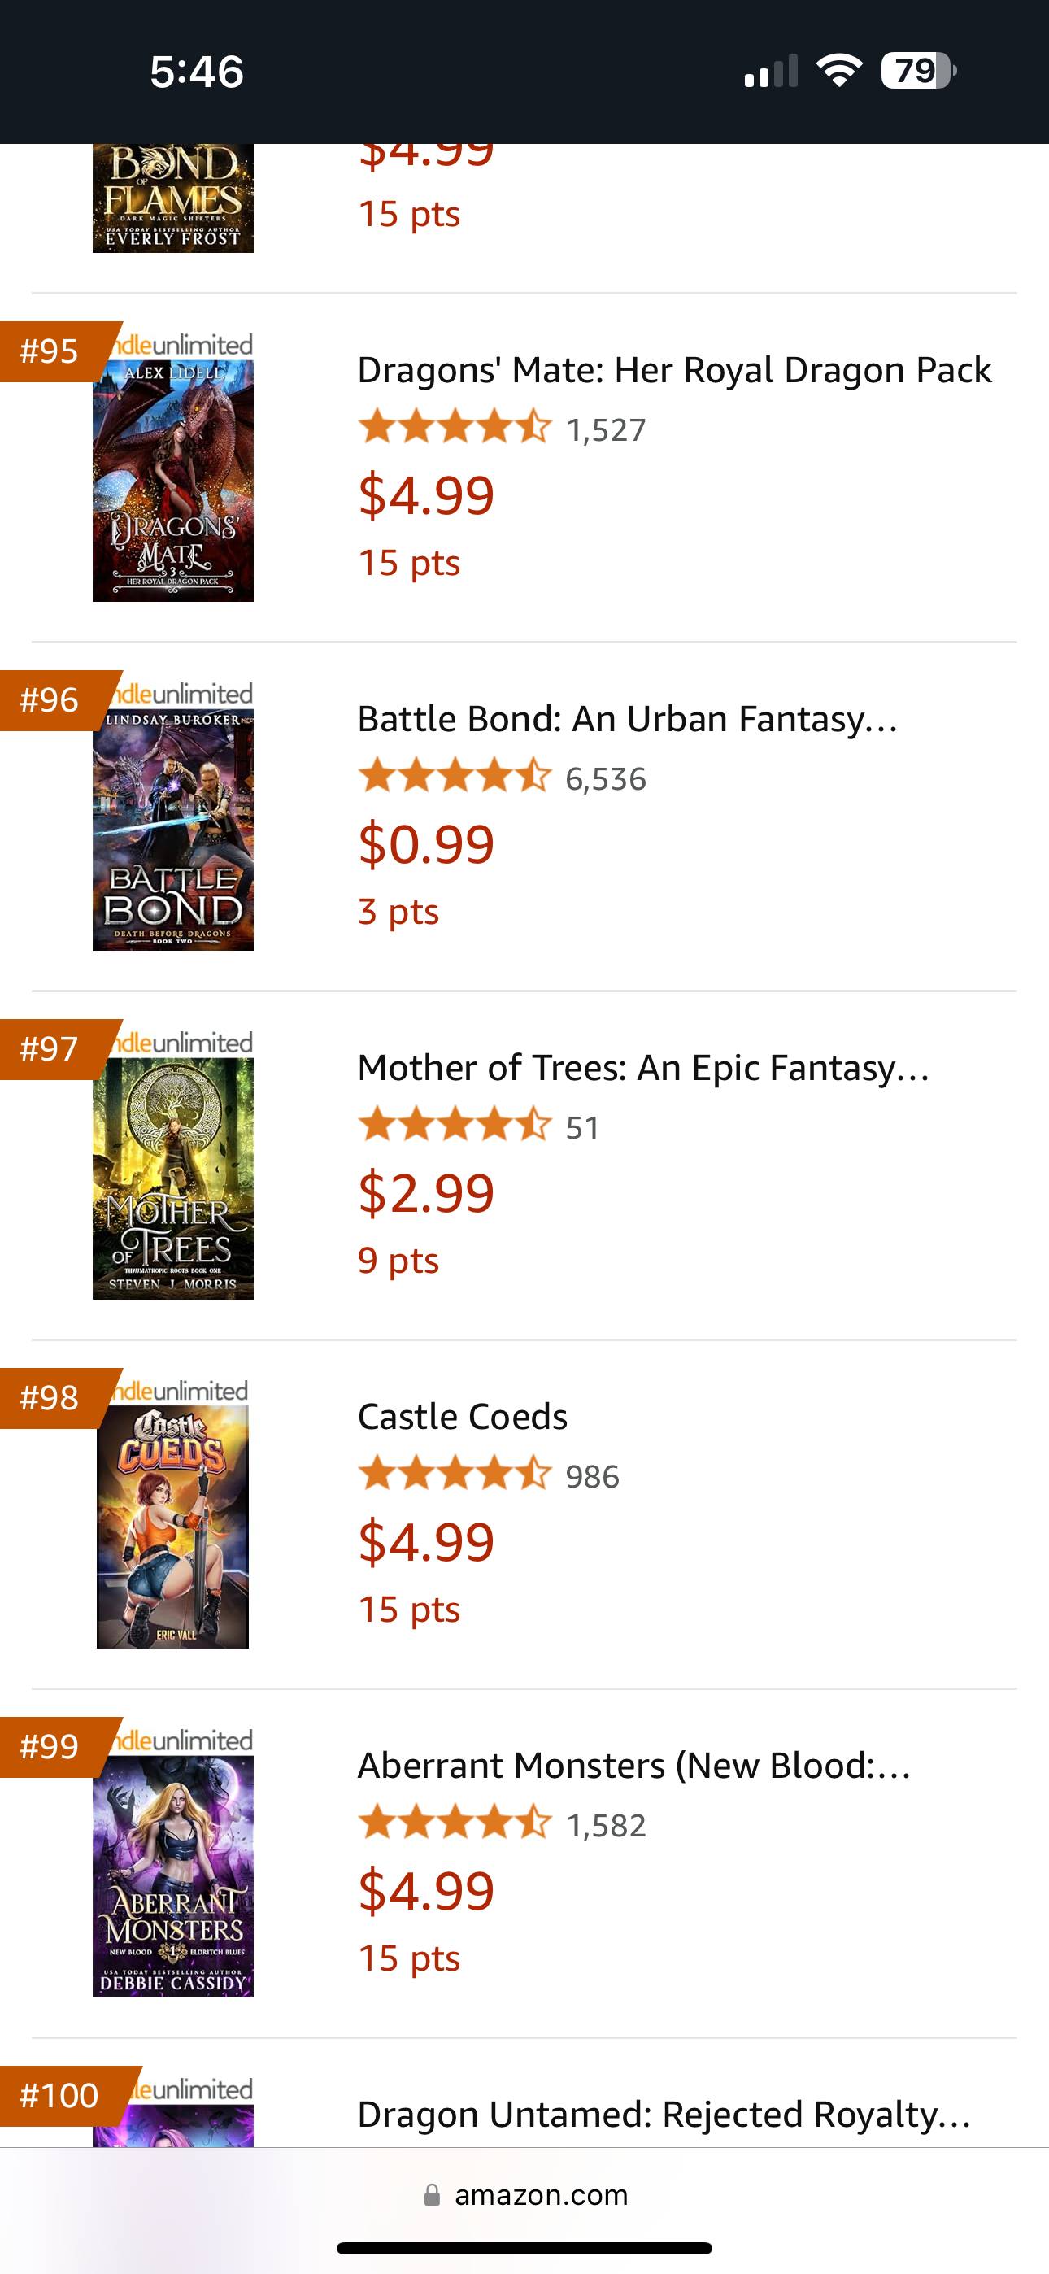The height and width of the screenshot is (2274, 1049).
Task: View star ratings for Aberrant Monsters
Action: [455, 1823]
